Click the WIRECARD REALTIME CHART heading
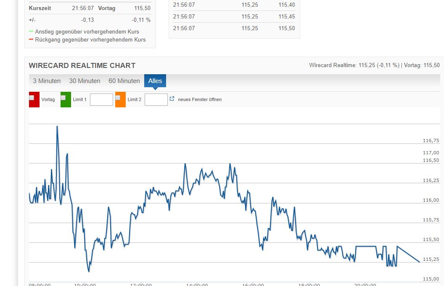 click(x=82, y=65)
